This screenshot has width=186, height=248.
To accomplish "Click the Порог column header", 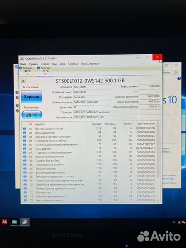I will (x=128, y=124).
